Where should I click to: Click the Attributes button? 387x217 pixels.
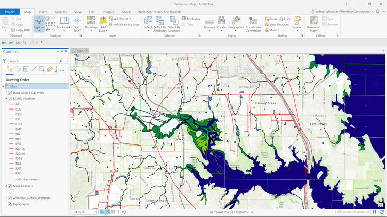click(191, 19)
